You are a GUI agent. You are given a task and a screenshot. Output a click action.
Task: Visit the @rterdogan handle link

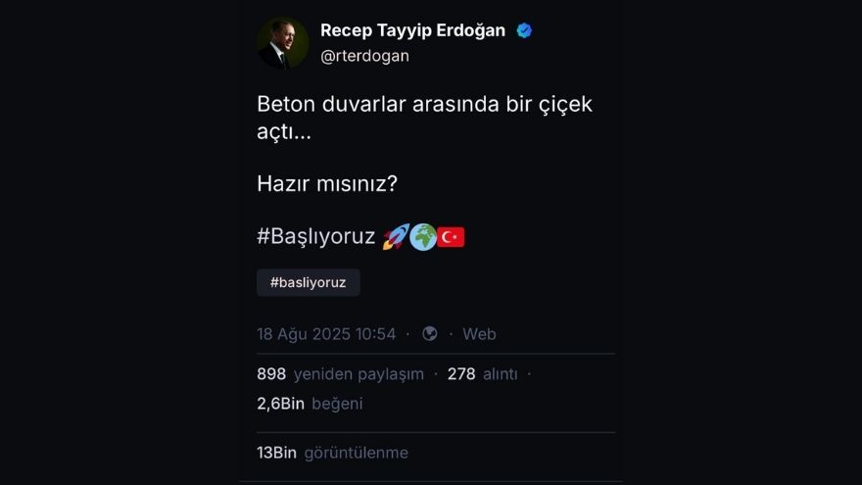(x=364, y=56)
